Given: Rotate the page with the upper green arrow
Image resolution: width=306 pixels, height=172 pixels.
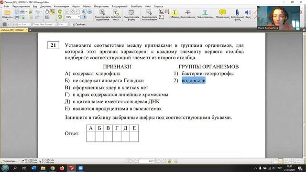Looking at the screenshot, I should (60, 11).
